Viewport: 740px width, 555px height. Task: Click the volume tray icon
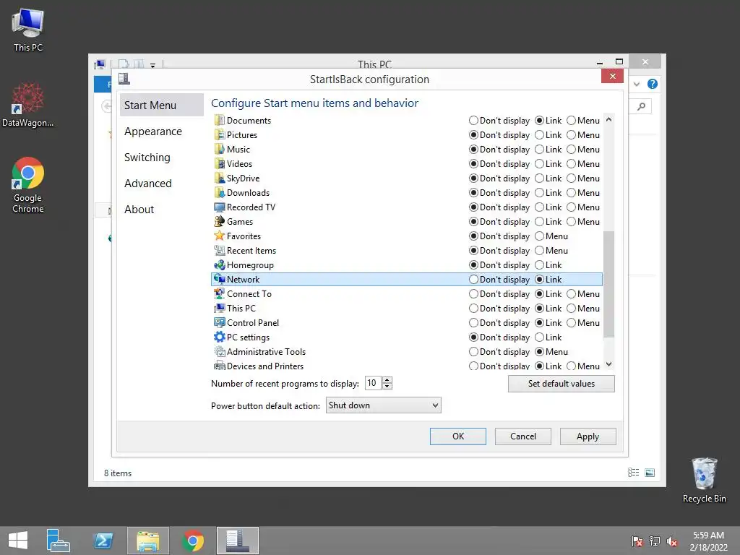coord(671,541)
